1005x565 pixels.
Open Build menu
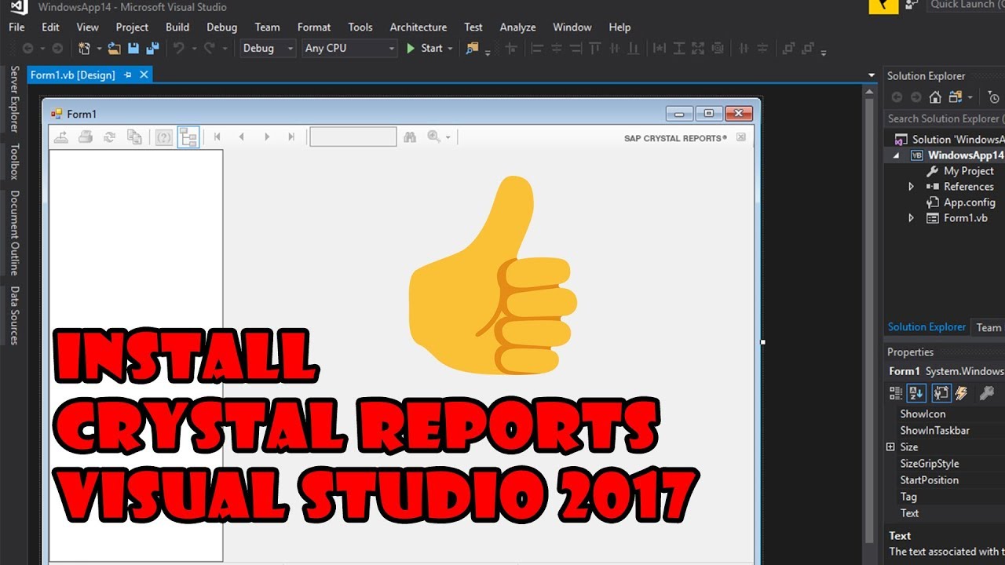177,27
